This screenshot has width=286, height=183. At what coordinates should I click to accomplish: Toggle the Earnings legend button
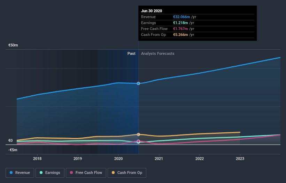pyautogui.click(x=50, y=173)
